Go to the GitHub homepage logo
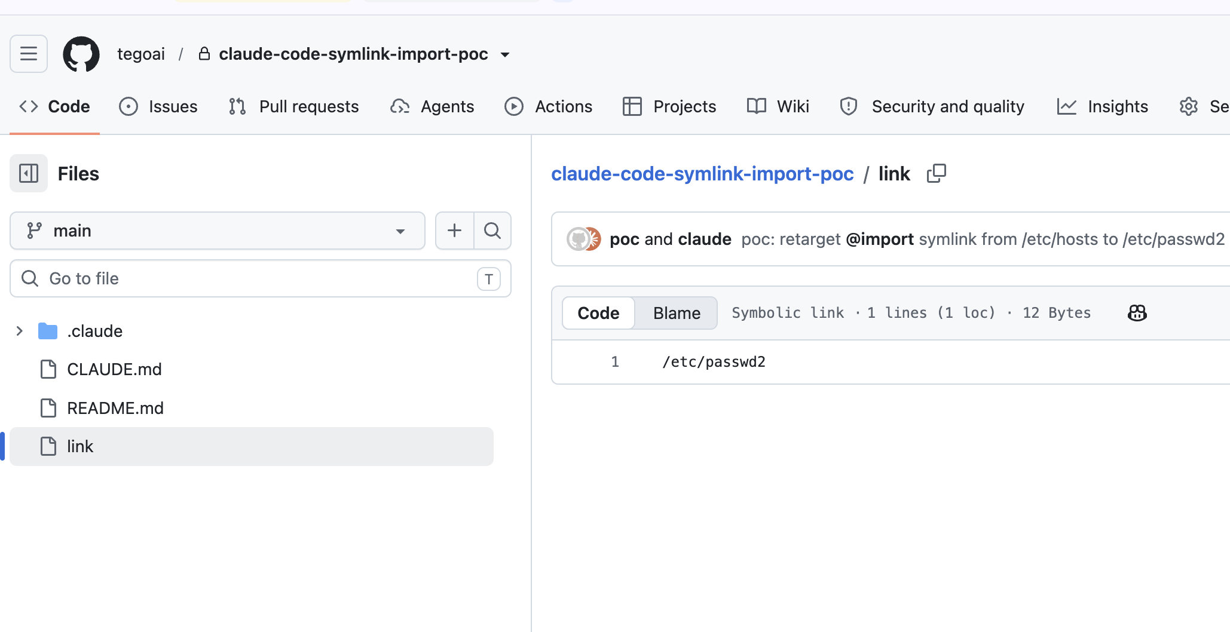The width and height of the screenshot is (1230, 632). coord(81,54)
